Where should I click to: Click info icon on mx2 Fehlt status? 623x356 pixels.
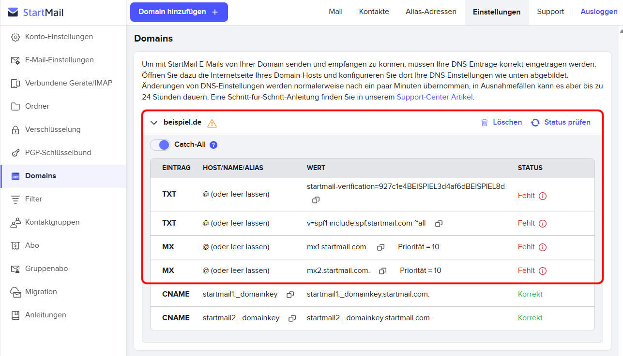point(543,271)
